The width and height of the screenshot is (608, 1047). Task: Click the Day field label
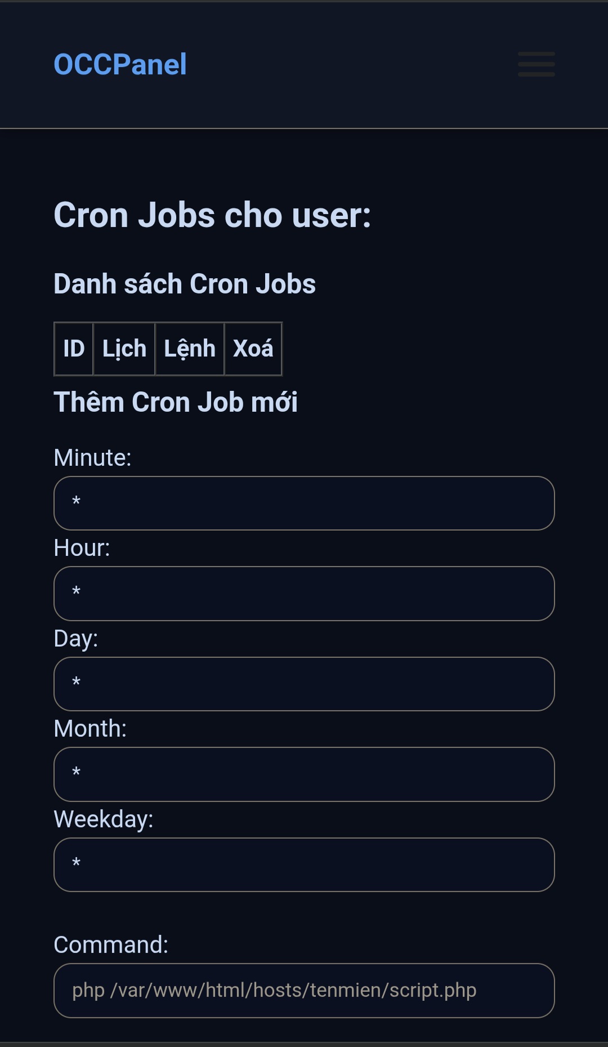pyautogui.click(x=75, y=639)
